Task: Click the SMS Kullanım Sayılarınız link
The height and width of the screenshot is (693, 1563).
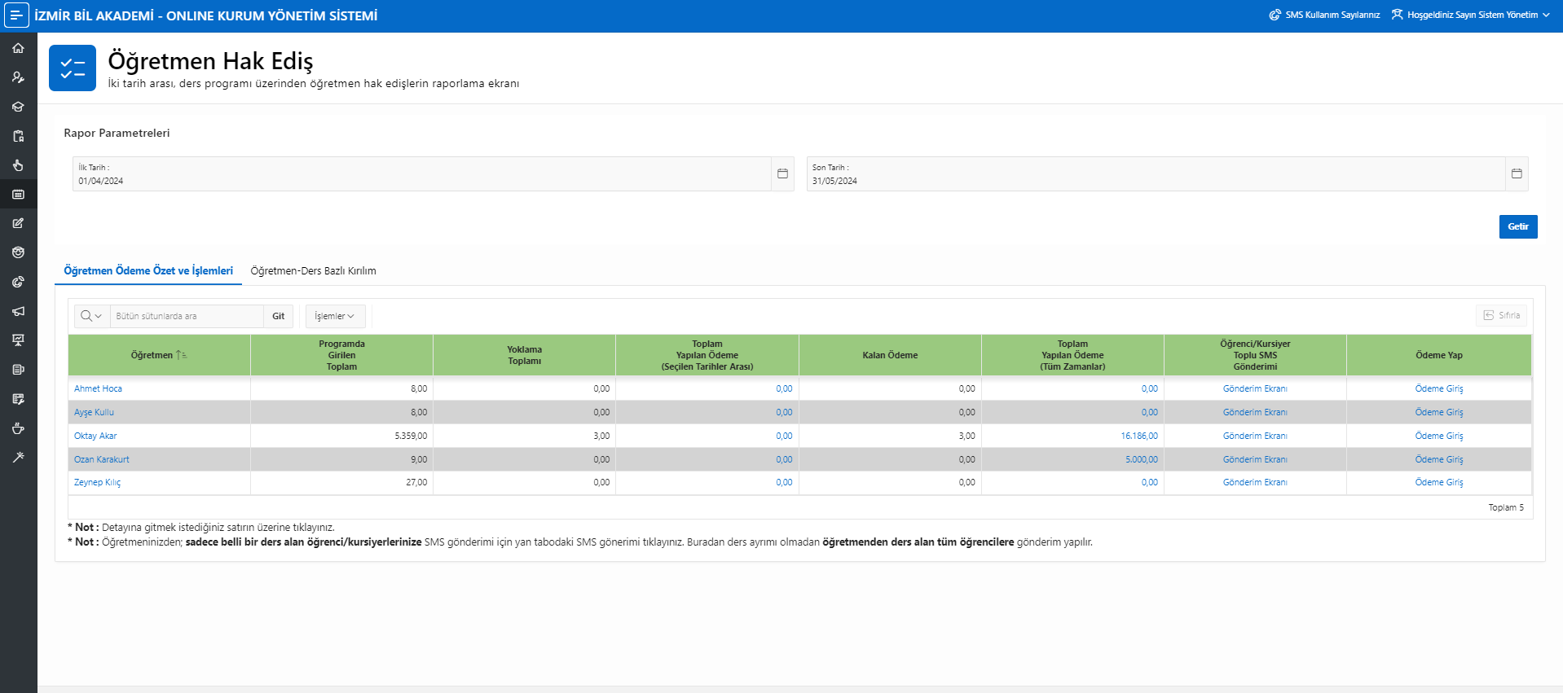Action: (x=1325, y=15)
